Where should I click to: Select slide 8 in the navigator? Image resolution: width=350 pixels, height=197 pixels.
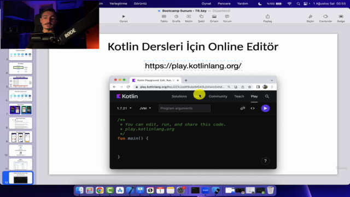[x=21, y=123]
